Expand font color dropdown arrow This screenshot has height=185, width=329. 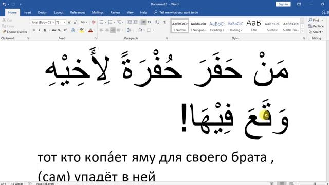click(x=95, y=30)
